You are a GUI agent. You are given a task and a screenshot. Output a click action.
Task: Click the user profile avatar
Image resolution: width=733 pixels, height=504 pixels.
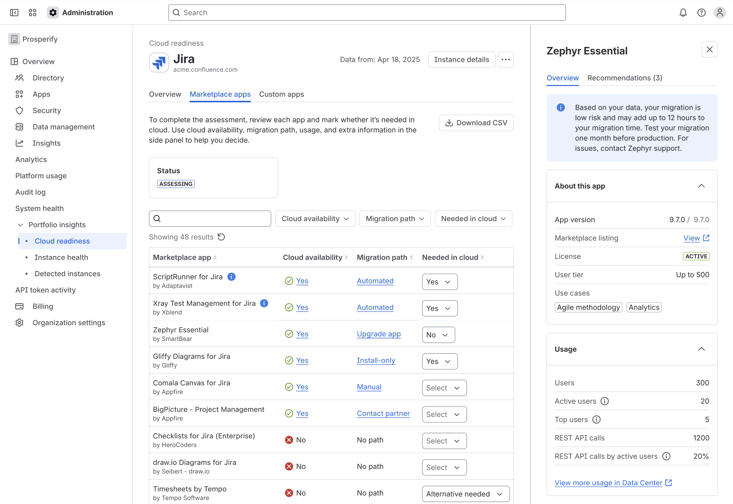click(720, 12)
